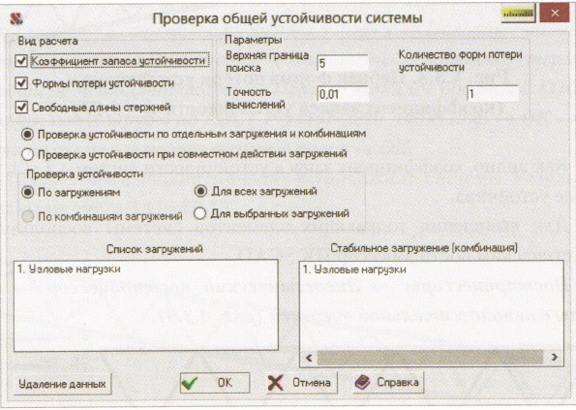Viewport: 576px width, 410px height.
Task: Confirm with the OK button
Action: pos(215,383)
